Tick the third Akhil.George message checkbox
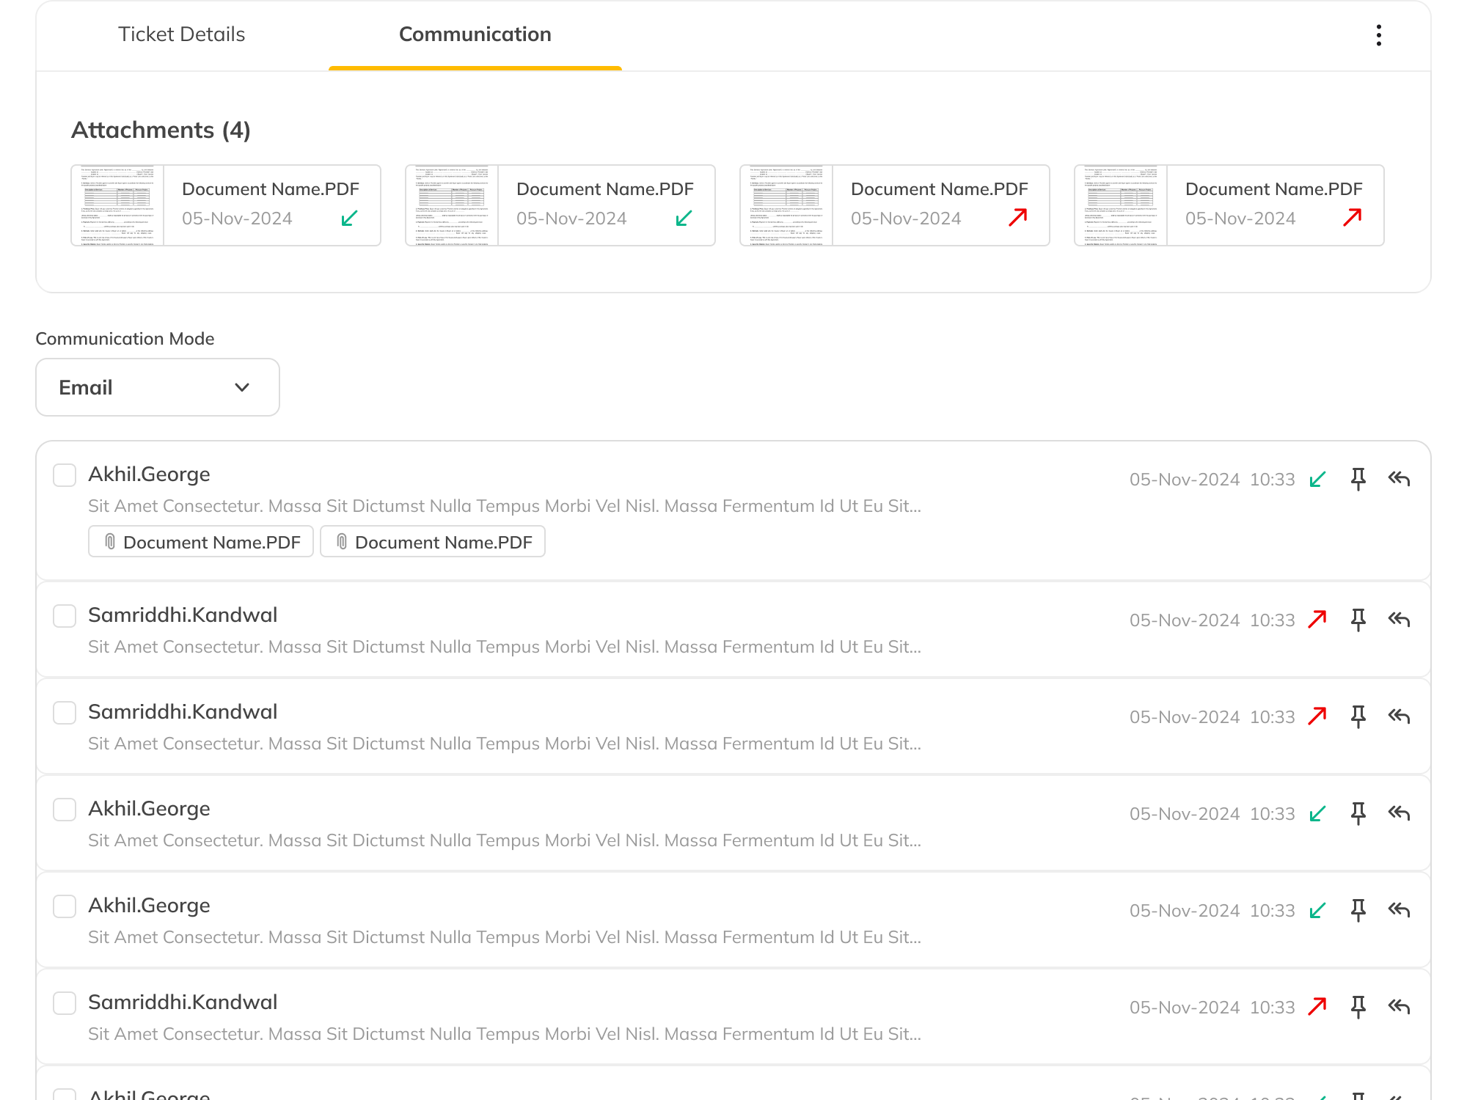The image size is (1467, 1100). (x=65, y=906)
